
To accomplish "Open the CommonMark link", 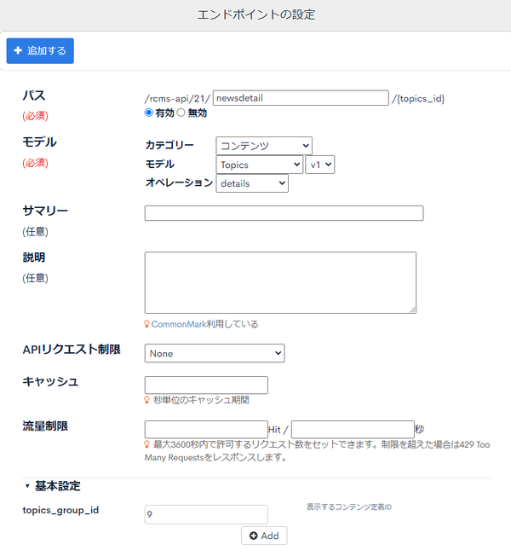I will pos(179,324).
